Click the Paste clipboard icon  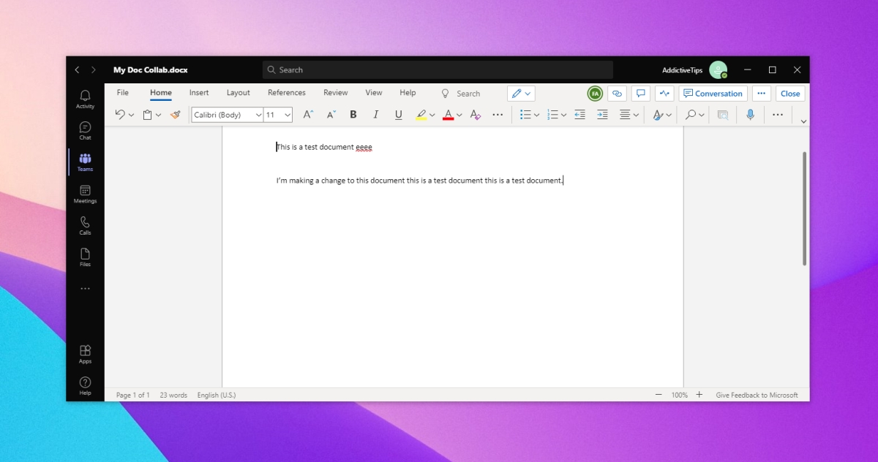click(147, 115)
